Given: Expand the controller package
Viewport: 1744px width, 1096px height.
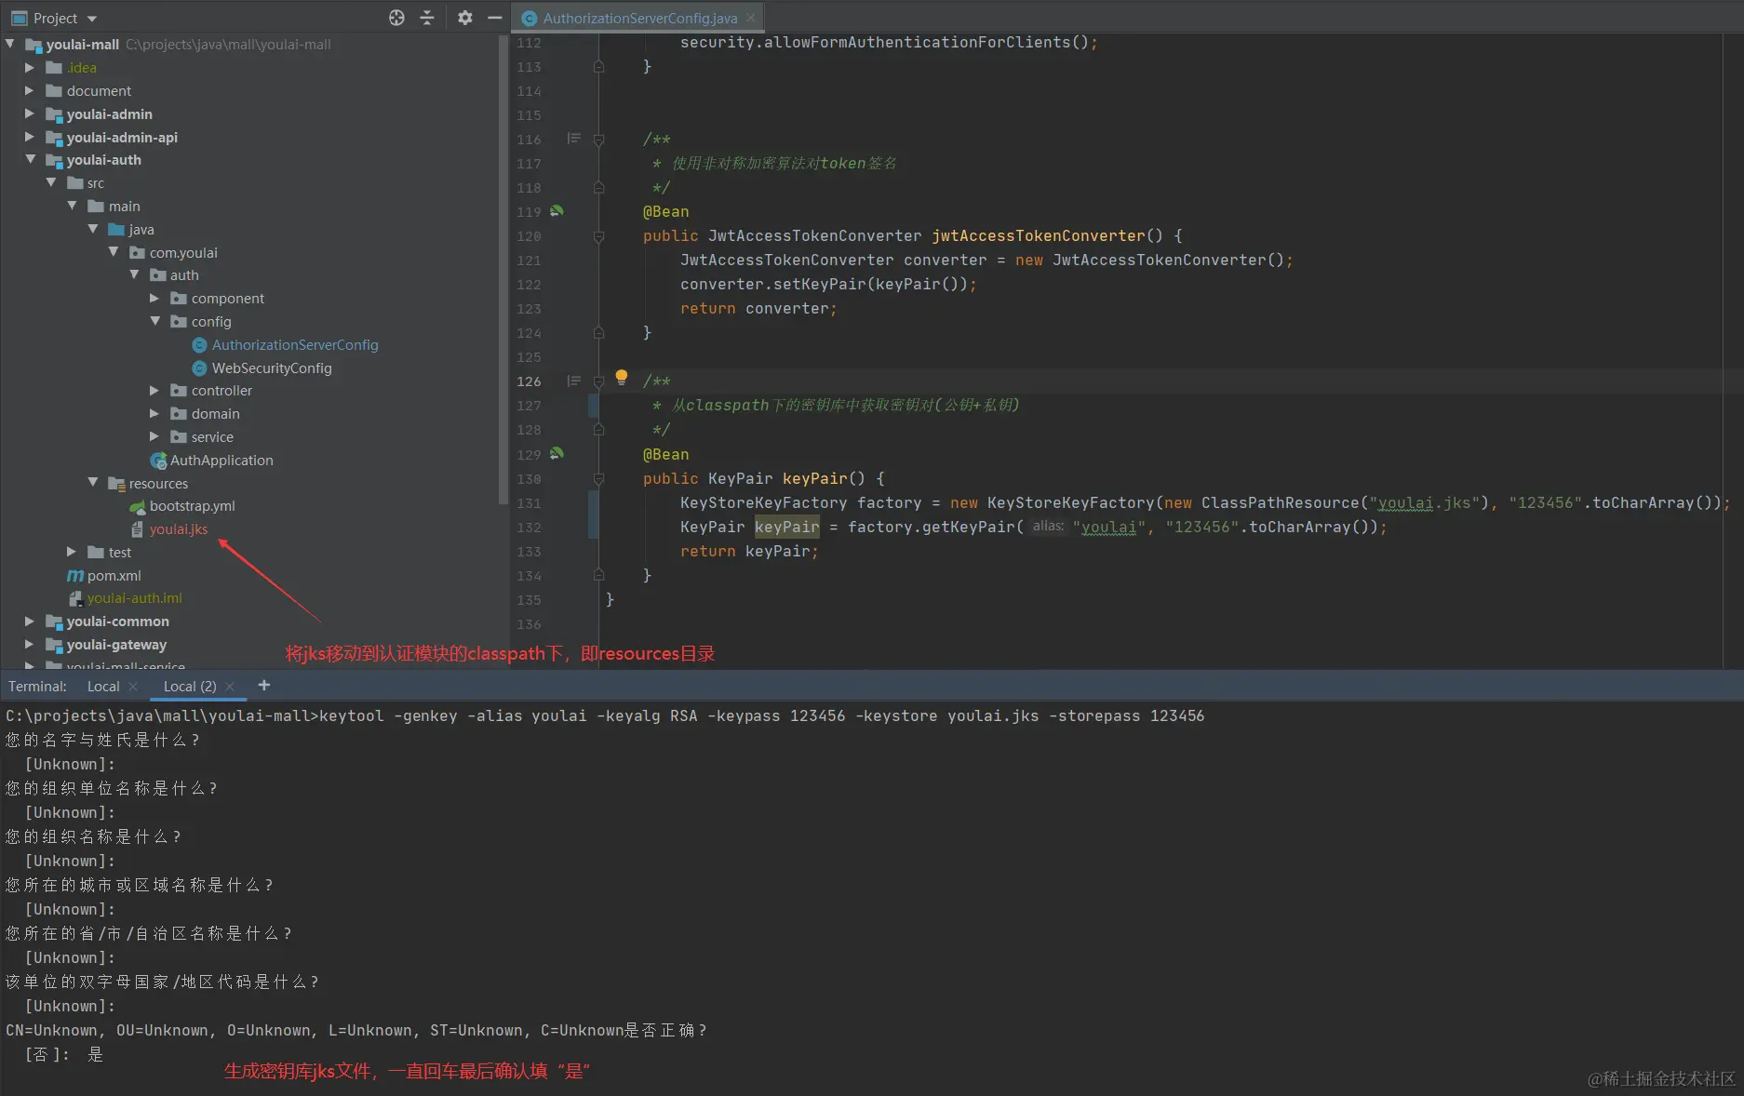Looking at the screenshot, I should pyautogui.click(x=155, y=391).
